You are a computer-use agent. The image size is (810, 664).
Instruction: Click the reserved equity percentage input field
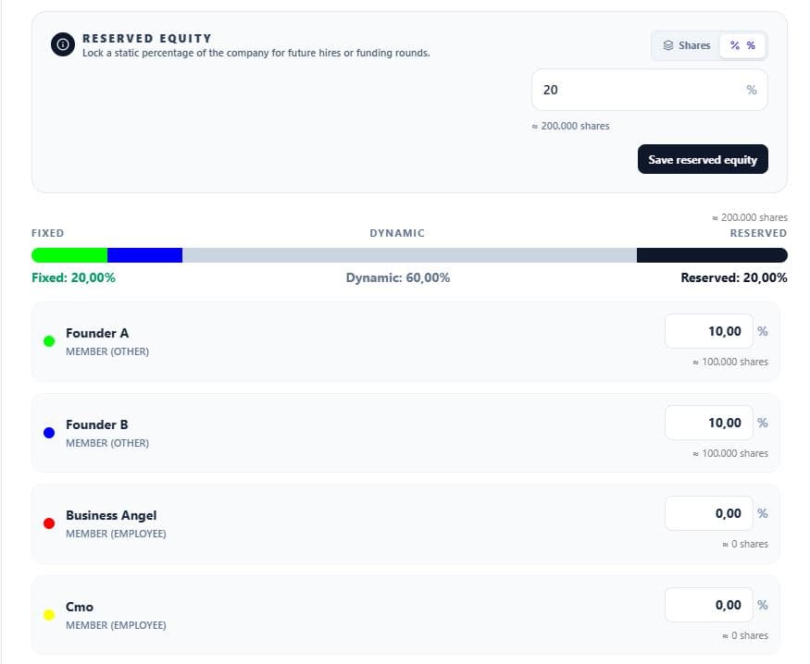pyautogui.click(x=639, y=90)
